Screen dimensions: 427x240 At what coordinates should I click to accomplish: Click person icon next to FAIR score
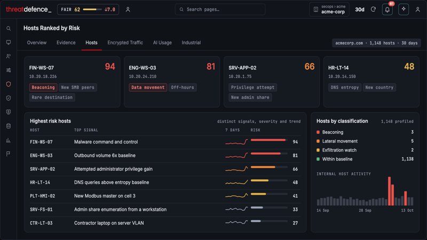point(128,10)
